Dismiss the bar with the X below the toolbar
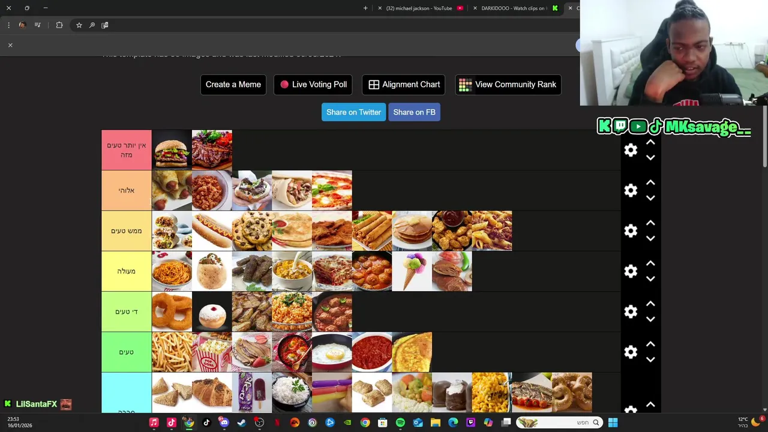Image resolution: width=768 pixels, height=432 pixels. click(x=10, y=45)
